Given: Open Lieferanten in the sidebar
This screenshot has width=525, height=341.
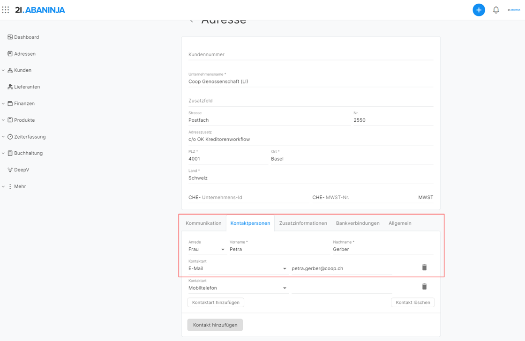Looking at the screenshot, I should tap(27, 87).
